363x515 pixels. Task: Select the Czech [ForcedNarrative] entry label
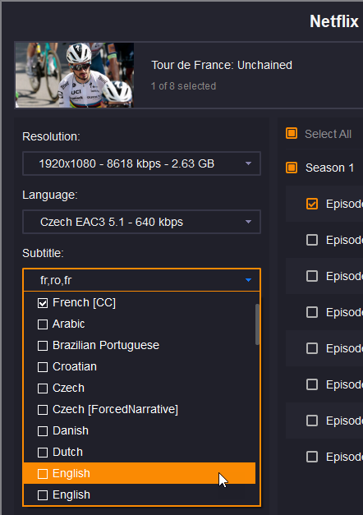click(115, 409)
